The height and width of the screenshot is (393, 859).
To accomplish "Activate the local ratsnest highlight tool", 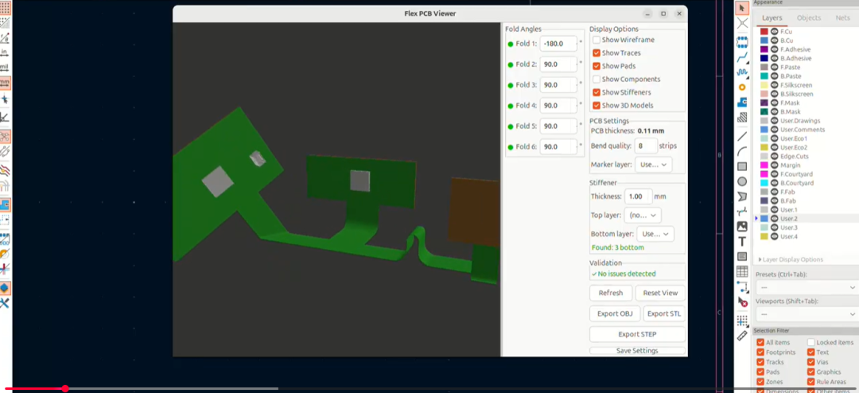I will [742, 24].
